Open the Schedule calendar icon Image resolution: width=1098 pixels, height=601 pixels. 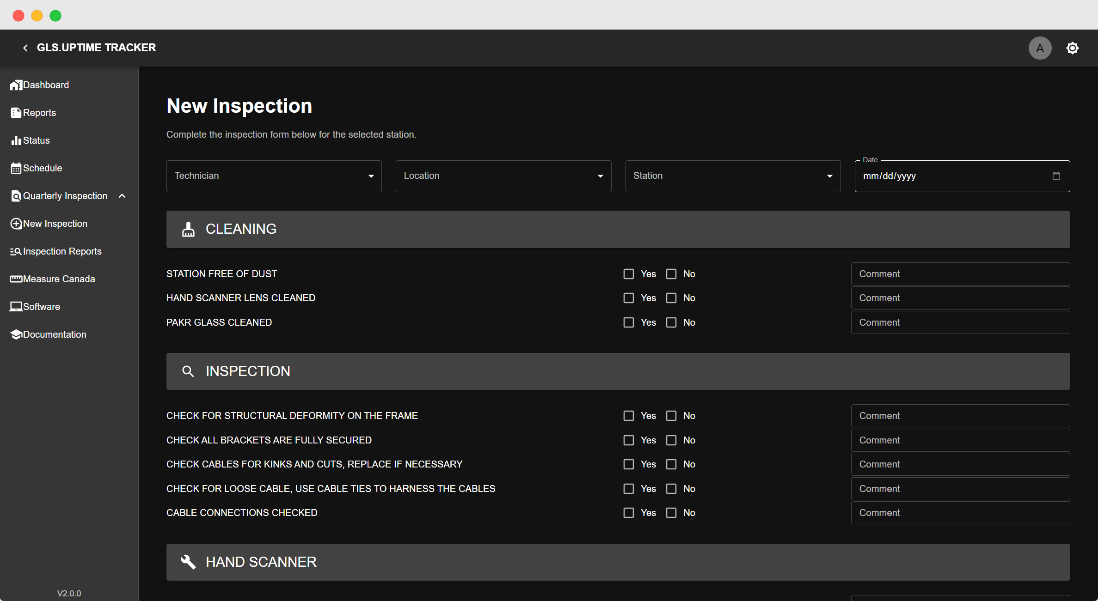(x=16, y=168)
